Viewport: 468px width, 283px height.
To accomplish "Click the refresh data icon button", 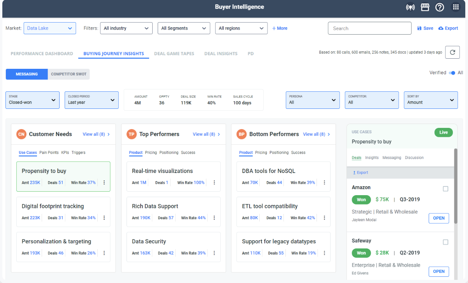I will click(x=452, y=52).
